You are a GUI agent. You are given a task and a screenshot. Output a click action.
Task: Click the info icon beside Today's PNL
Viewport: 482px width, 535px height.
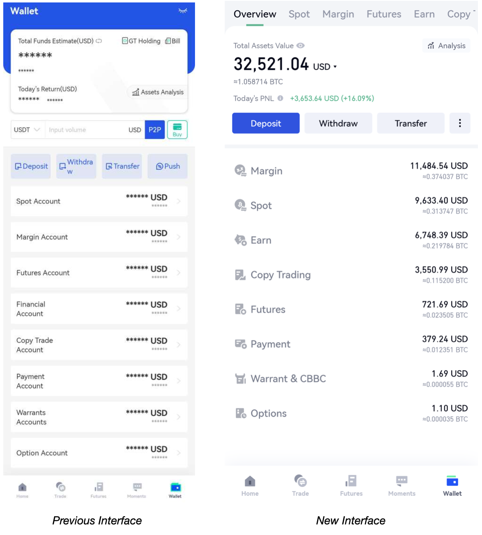click(x=280, y=98)
